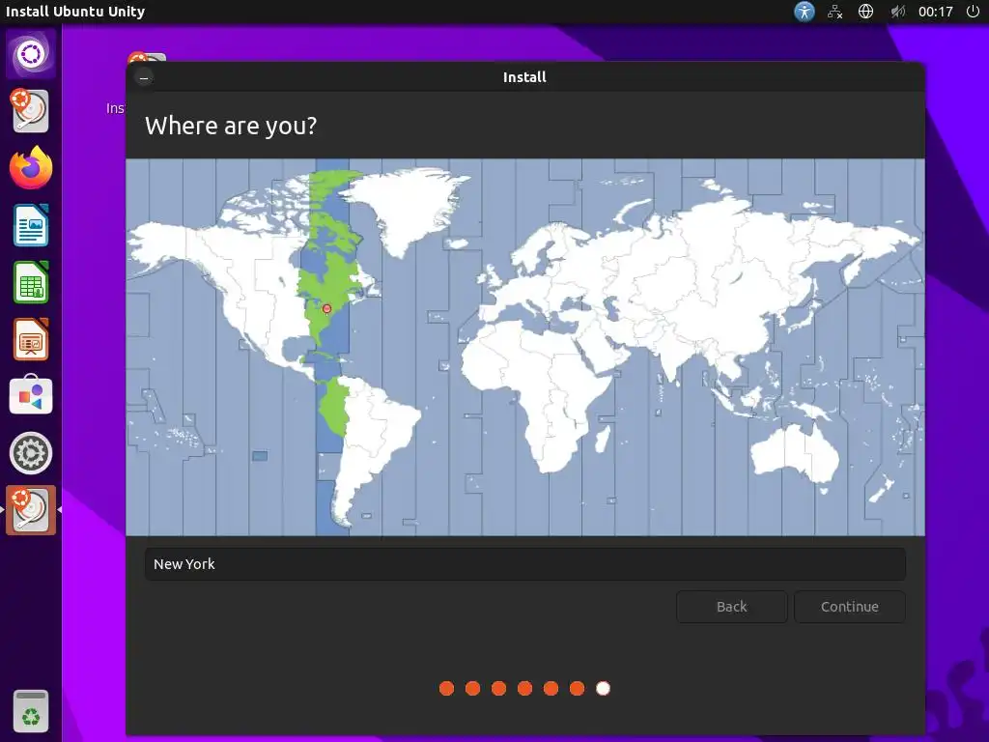Open the accessibility menu in top panel
The image size is (989, 742).
coord(805,12)
